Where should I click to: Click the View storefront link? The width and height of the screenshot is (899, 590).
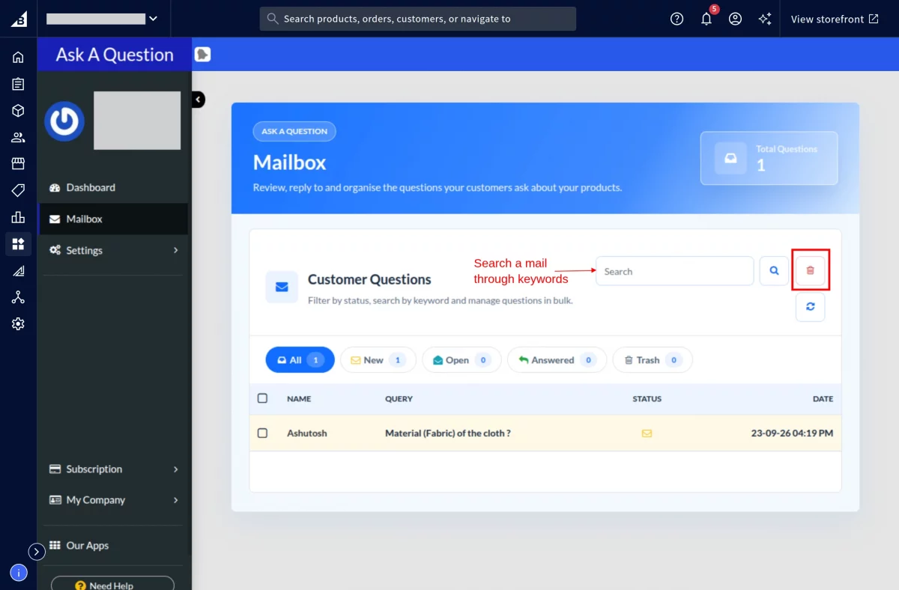coord(835,19)
